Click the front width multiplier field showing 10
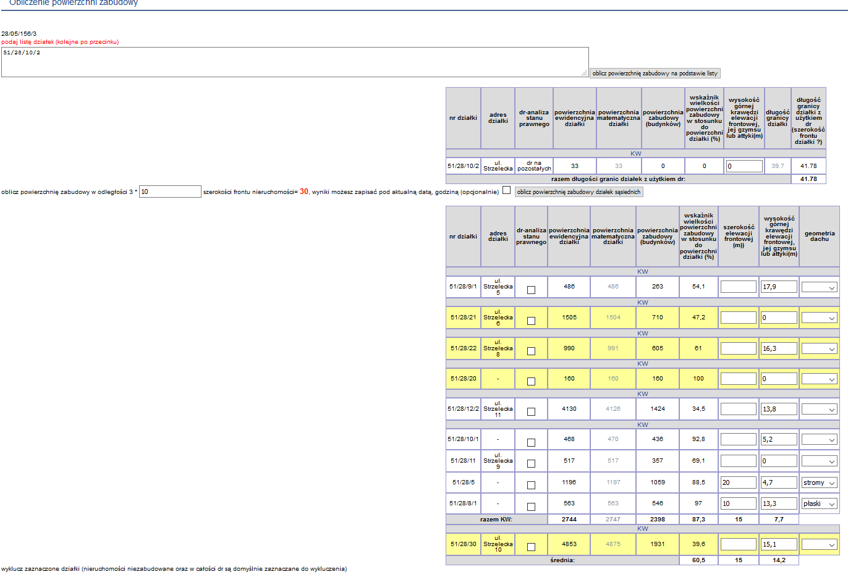Viewport: 848px width, 577px height. coord(170,192)
